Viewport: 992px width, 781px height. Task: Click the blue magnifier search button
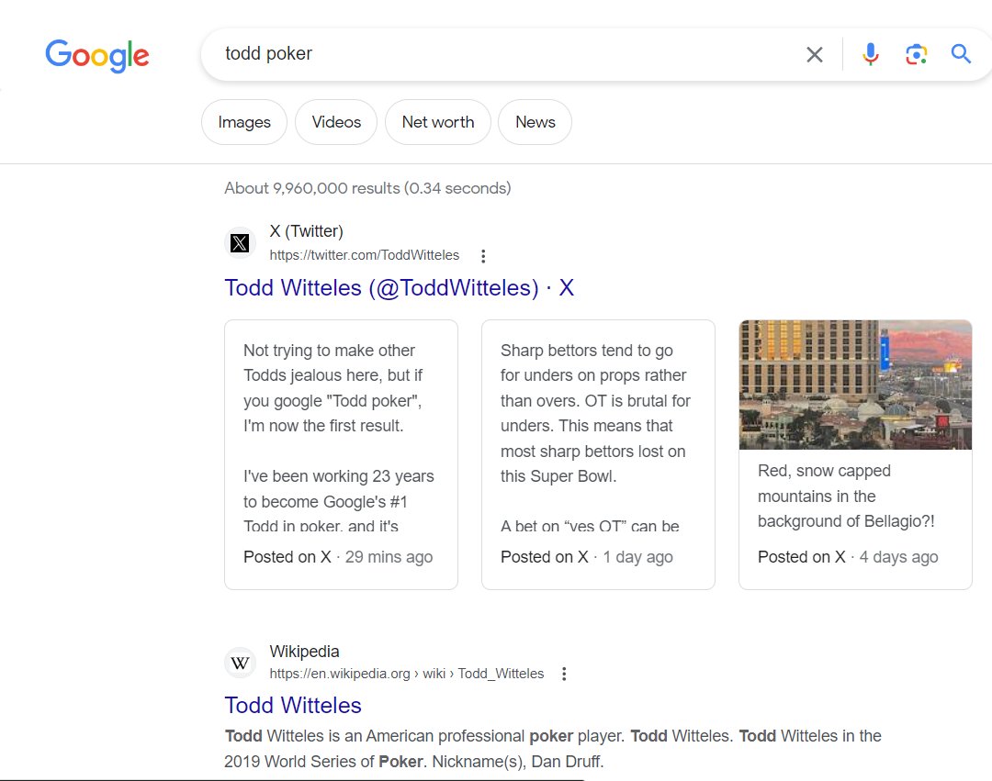pyautogui.click(x=961, y=54)
